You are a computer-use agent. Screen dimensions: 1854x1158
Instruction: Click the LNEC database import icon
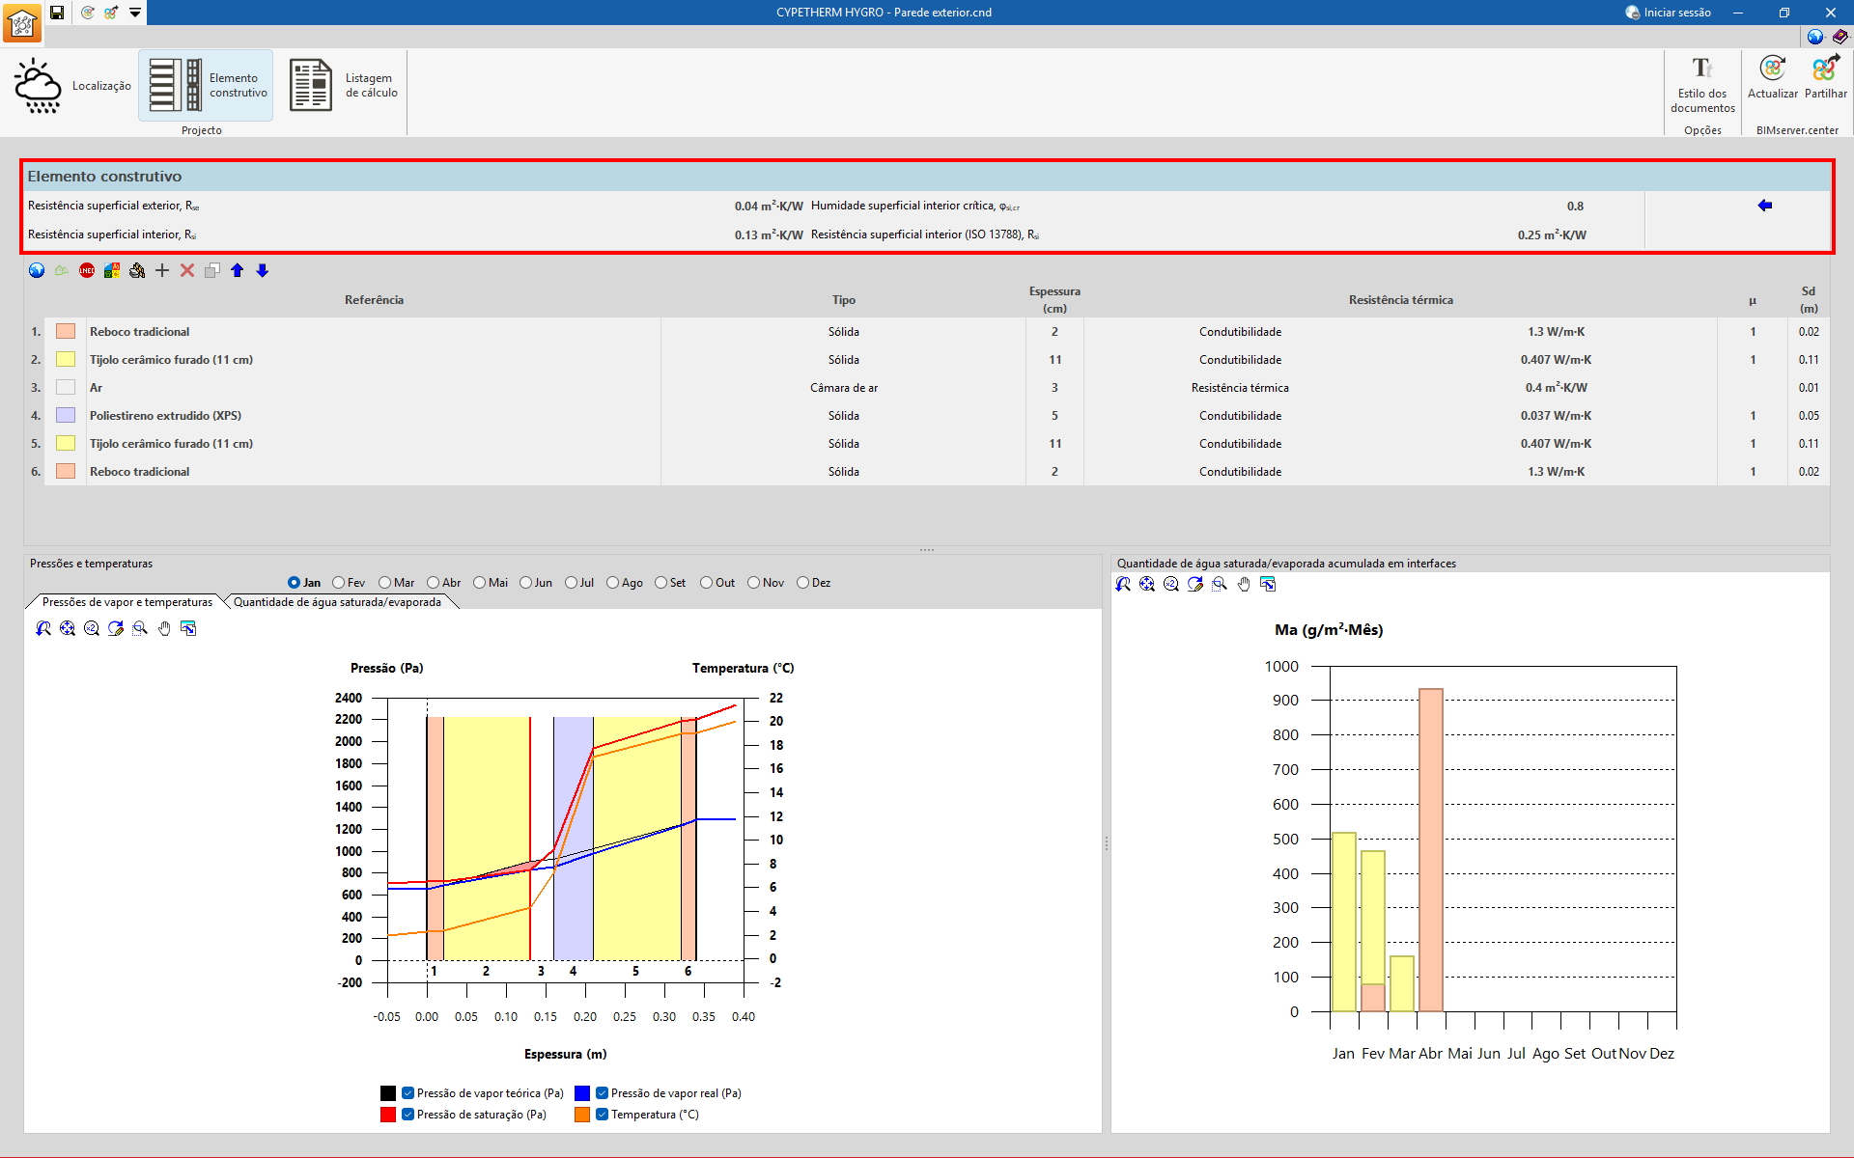click(x=87, y=271)
